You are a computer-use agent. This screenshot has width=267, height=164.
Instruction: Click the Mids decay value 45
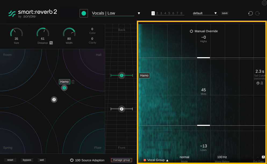[x=204, y=90]
